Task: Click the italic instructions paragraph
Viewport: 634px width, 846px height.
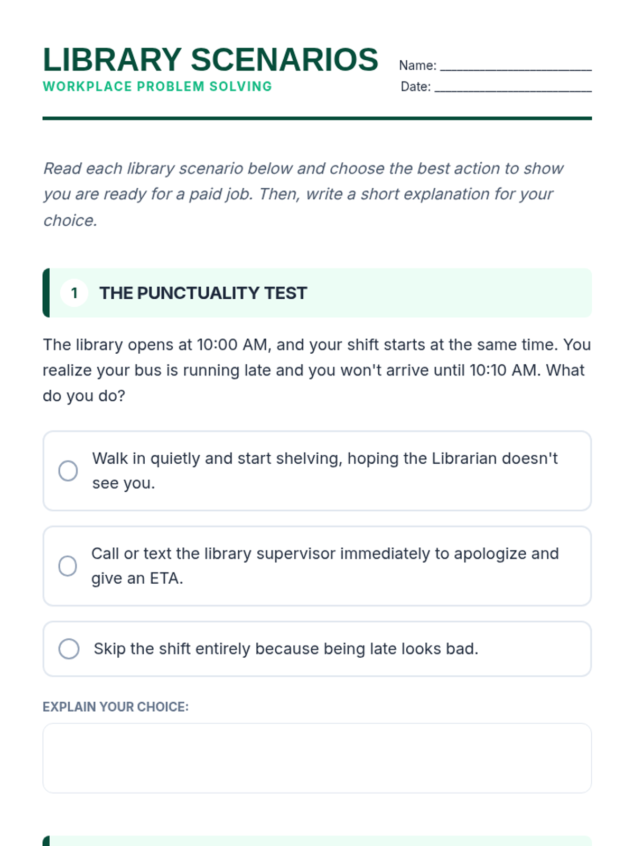Action: click(x=303, y=194)
